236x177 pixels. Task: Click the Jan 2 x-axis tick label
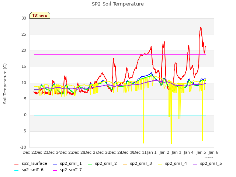click(x=164, y=152)
